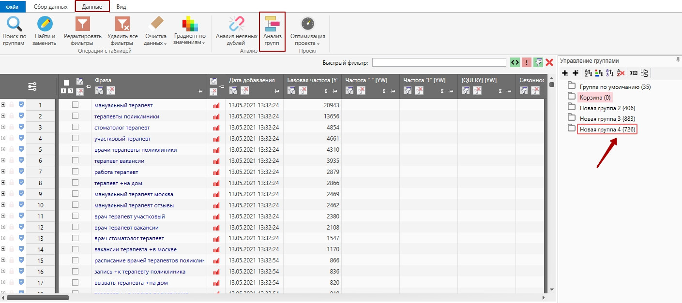Select the checkbox next to 'работа терапевт'
This screenshot has height=303, width=682.
pos(75,172)
